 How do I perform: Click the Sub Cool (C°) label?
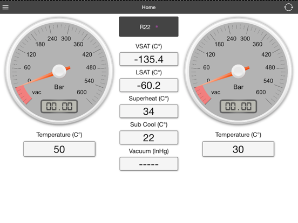[x=148, y=124]
